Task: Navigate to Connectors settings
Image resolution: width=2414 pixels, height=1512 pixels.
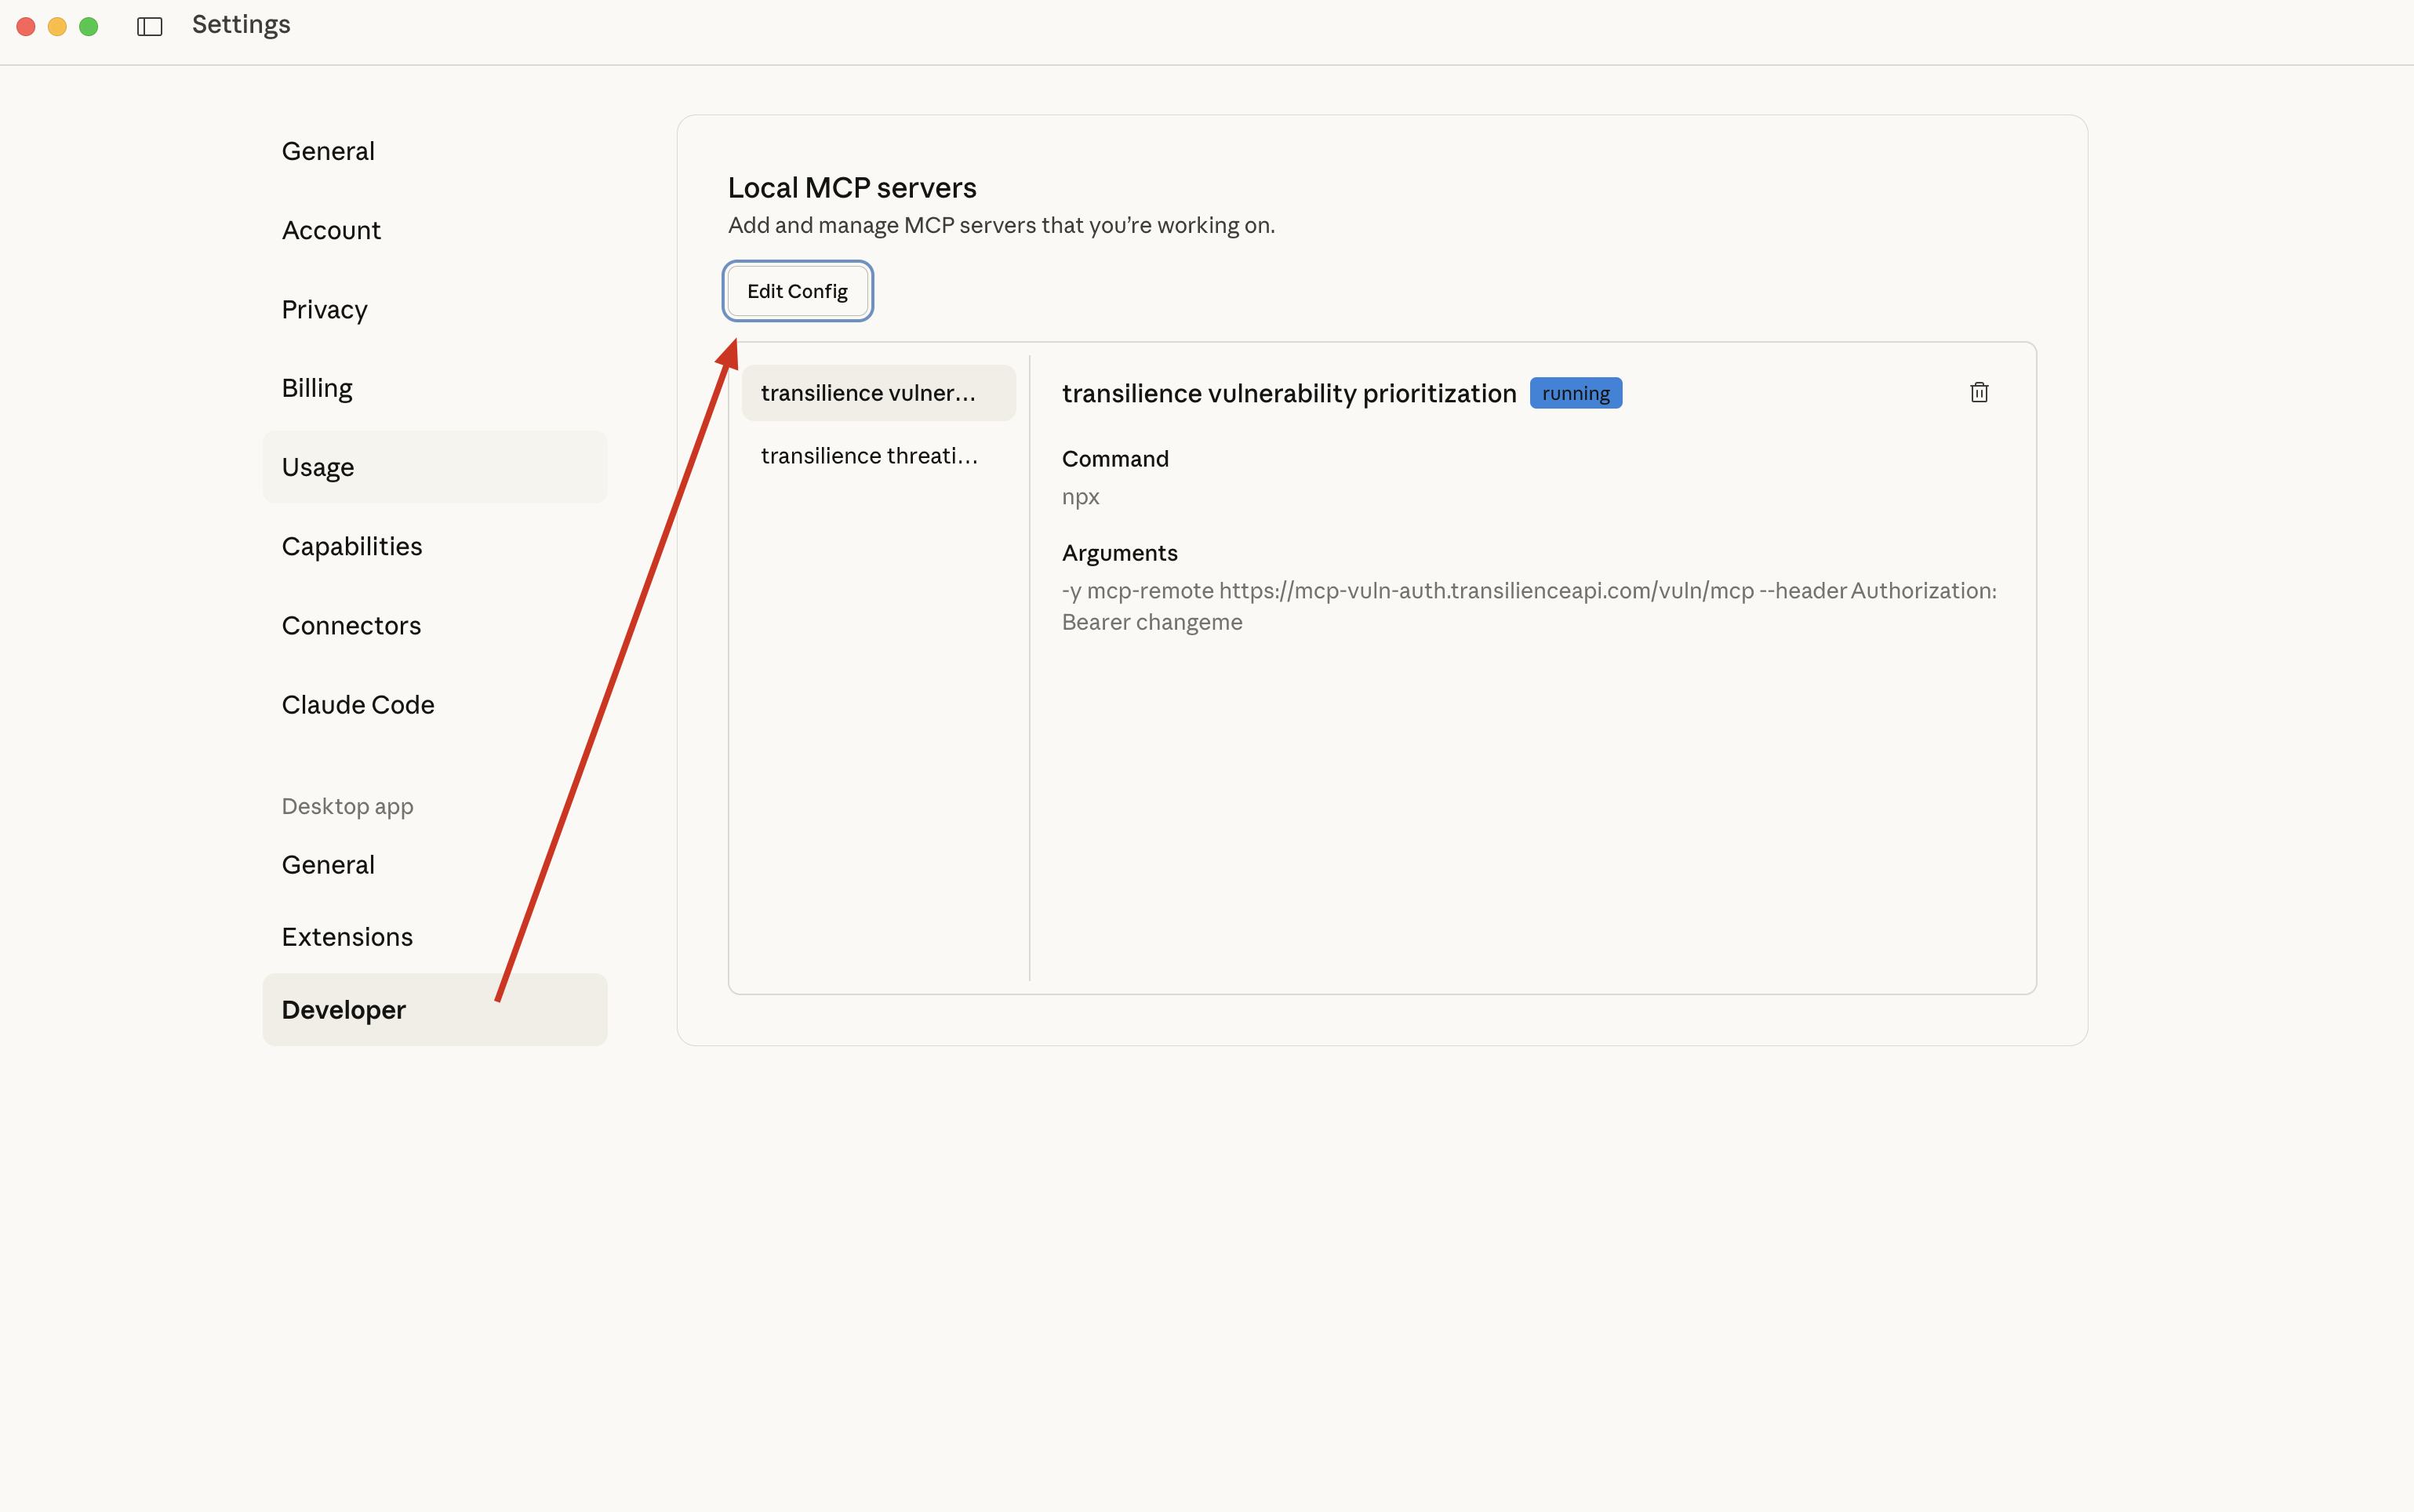Action: click(x=351, y=625)
